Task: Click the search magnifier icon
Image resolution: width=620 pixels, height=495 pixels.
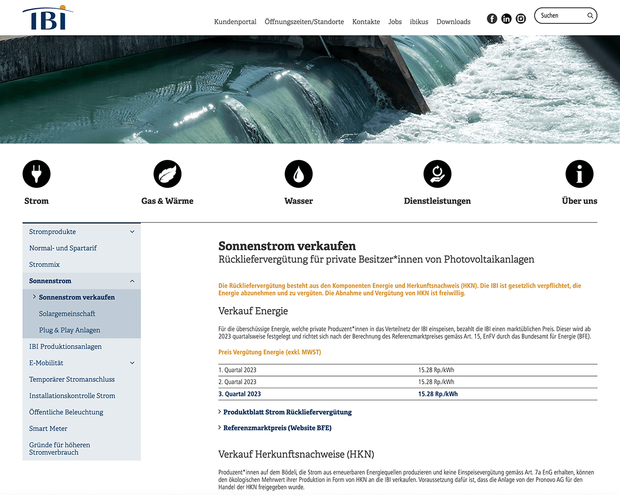Action: pos(590,16)
